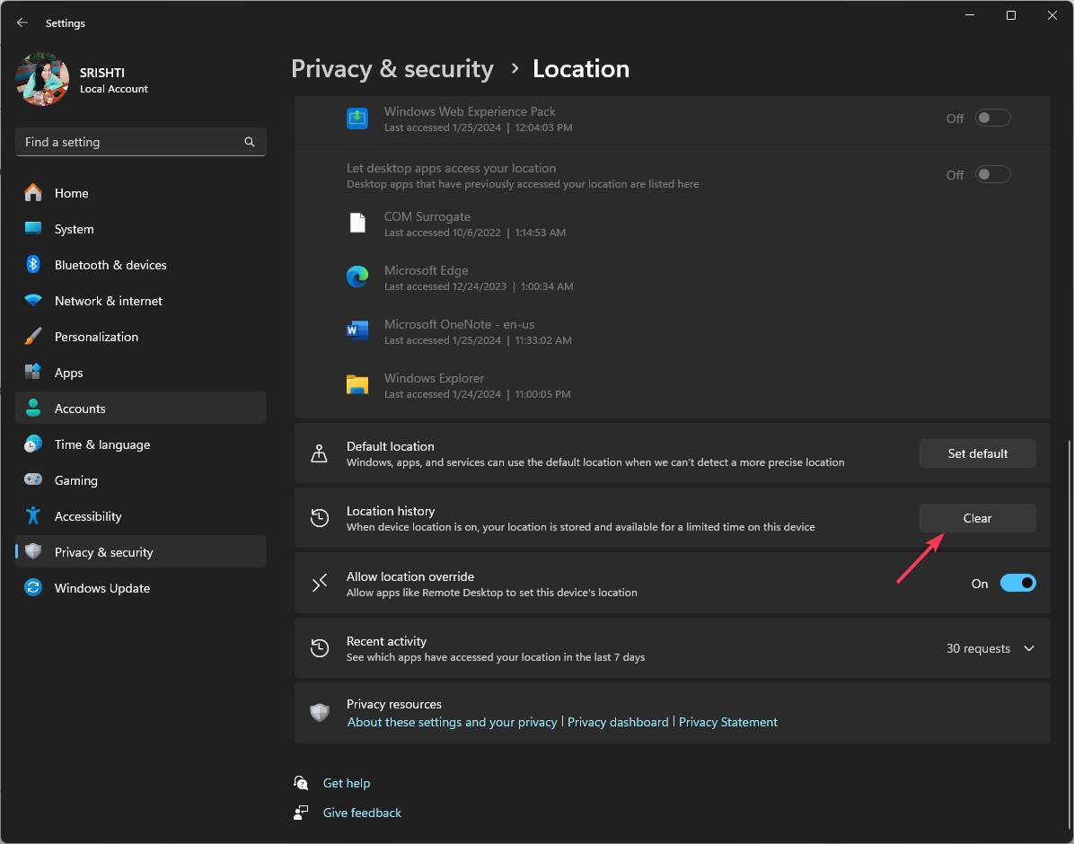Click the Gaming controller icon
Image resolution: width=1074 pixels, height=844 pixels.
click(x=33, y=479)
